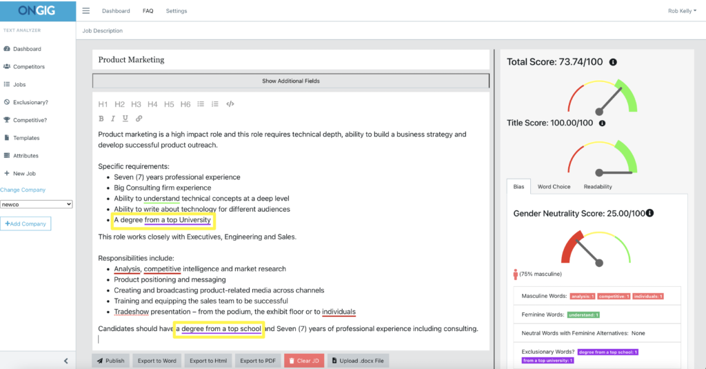
Task: Apply H1 heading format
Action: [103, 104]
